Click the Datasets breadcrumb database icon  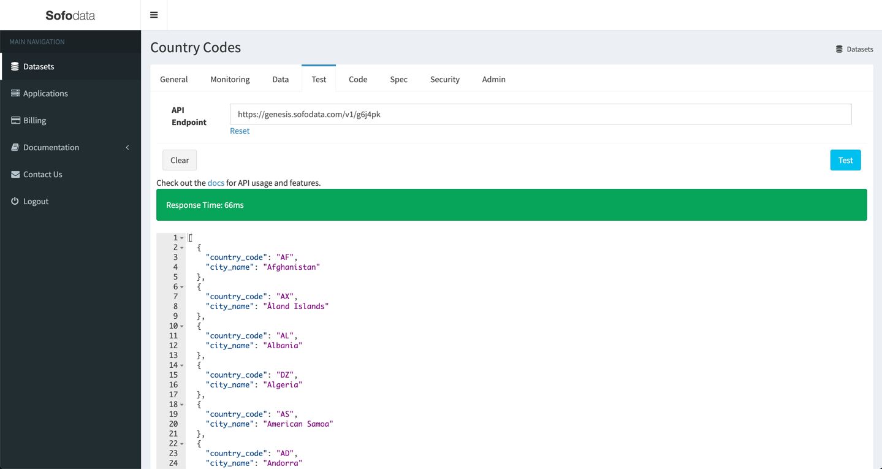[x=839, y=49]
